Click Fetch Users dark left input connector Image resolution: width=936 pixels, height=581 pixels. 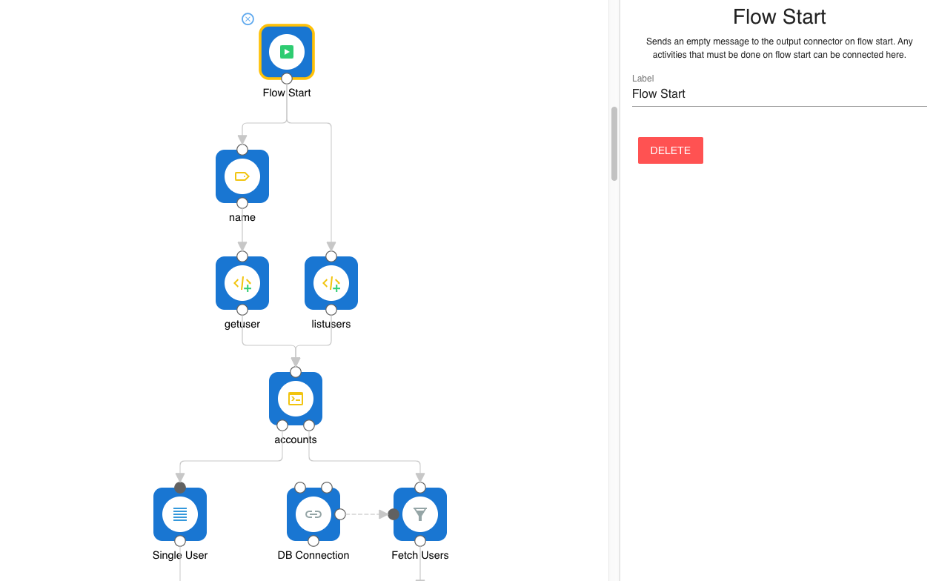pyautogui.click(x=394, y=514)
